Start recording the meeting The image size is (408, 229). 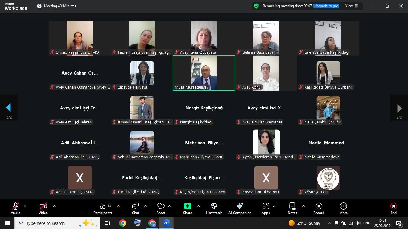coord(319,208)
